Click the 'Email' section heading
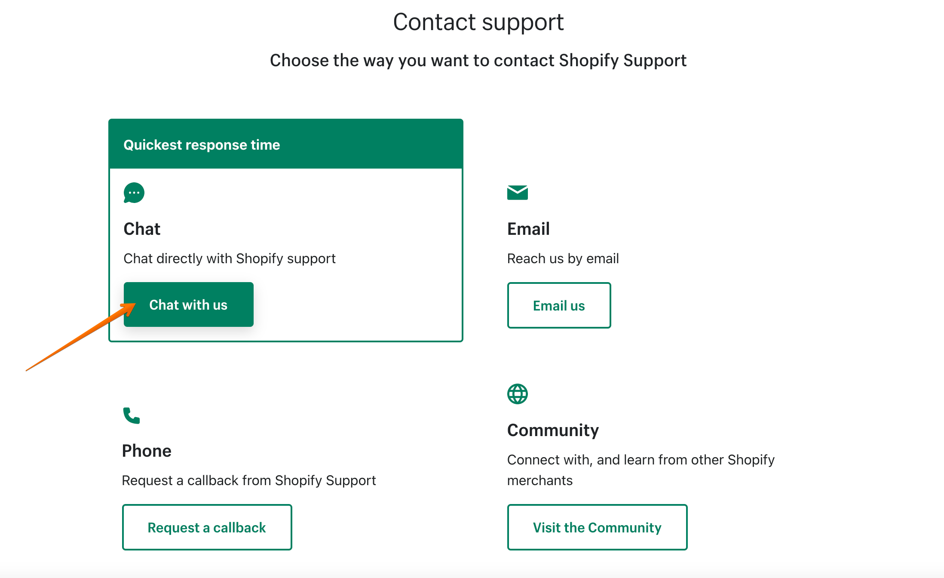944x578 pixels. pyautogui.click(x=528, y=229)
